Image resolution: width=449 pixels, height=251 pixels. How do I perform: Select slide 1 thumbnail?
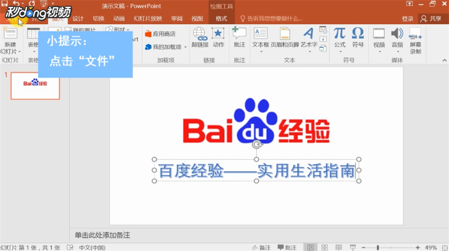pos(35,86)
